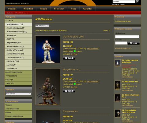Open Passwort vergessen? link

point(123,49)
